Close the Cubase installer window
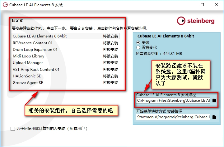This screenshot has width=224, height=147. coord(217,5)
